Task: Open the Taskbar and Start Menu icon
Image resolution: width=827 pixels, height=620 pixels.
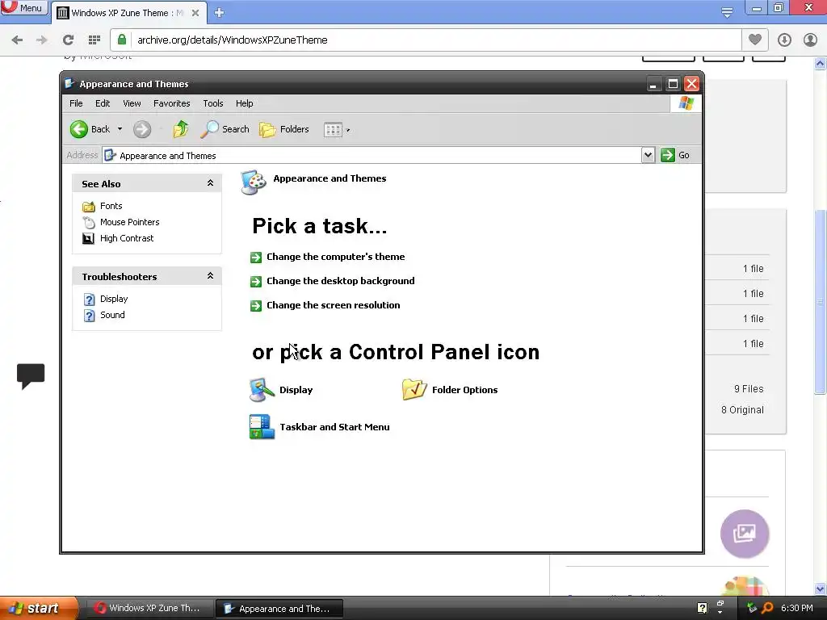Action: coord(319,427)
